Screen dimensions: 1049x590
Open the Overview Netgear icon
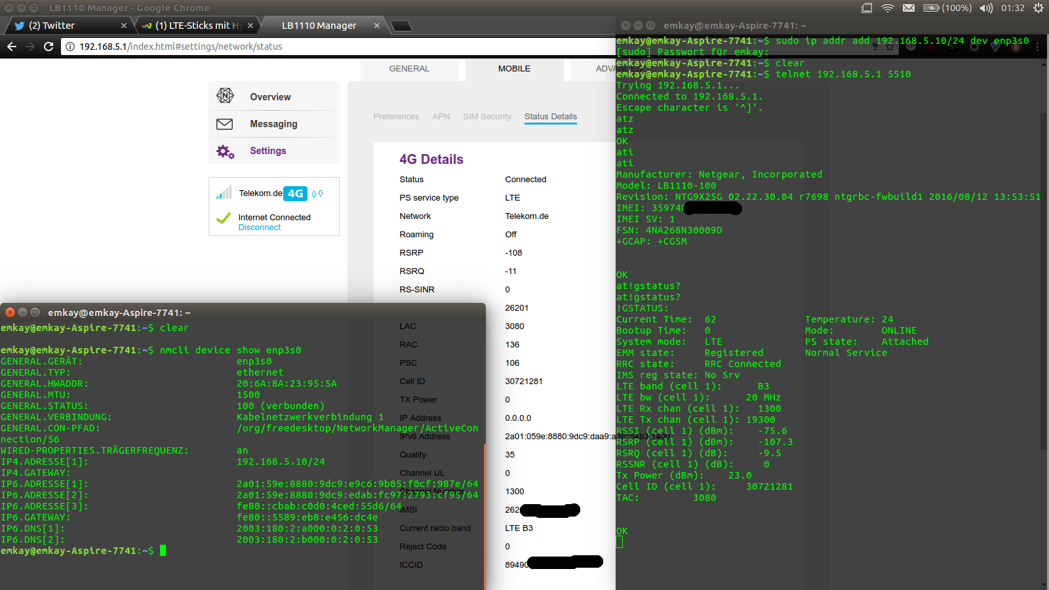[225, 96]
